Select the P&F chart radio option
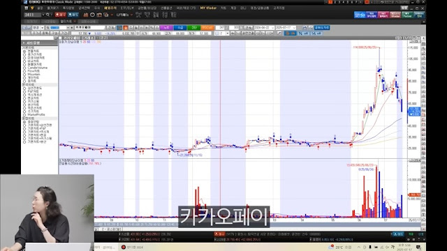The width and height of the screenshot is (447, 251). pos(24,91)
